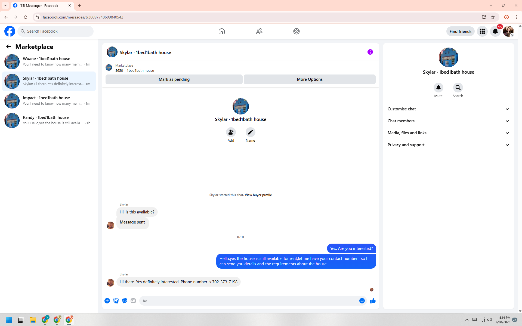The image size is (522, 326).
Task: Open Chrome tab search dropdown
Action: (x=5, y=5)
